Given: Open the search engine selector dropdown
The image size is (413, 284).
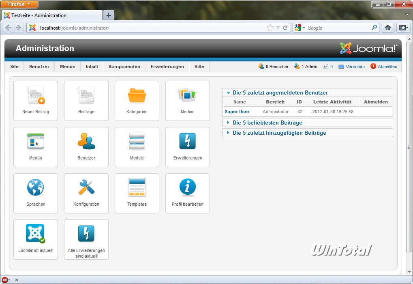Looking at the screenshot, I should (300, 28).
